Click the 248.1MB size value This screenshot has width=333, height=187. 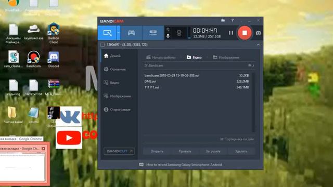click(x=242, y=87)
